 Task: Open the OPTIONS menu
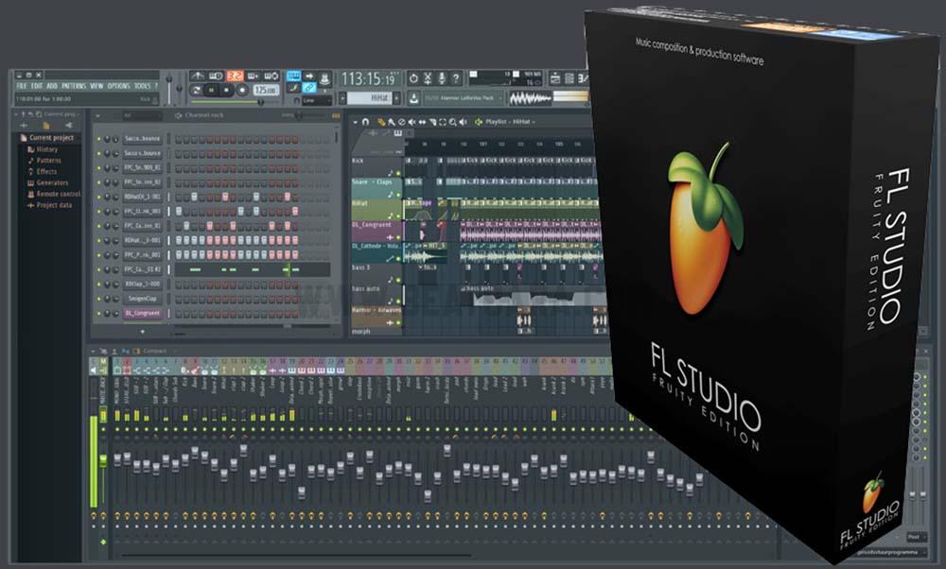[118, 86]
